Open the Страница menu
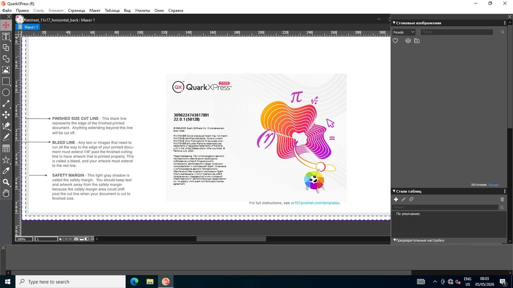Screen dimensions: 513x288 coord(76,10)
